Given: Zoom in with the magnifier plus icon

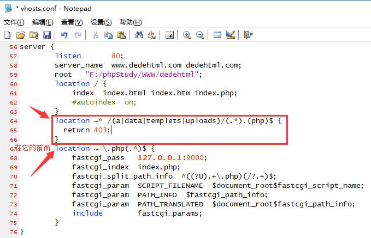Looking at the screenshot, I should pos(187,35).
